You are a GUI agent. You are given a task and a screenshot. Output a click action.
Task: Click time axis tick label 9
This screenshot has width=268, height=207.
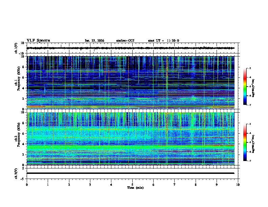[x=217, y=185]
